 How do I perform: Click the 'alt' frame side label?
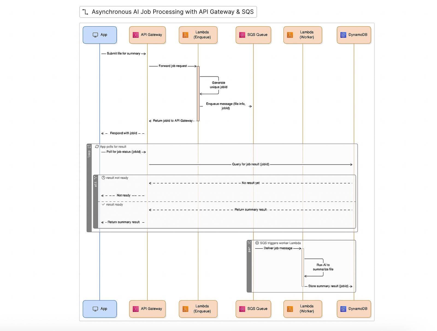point(96,184)
